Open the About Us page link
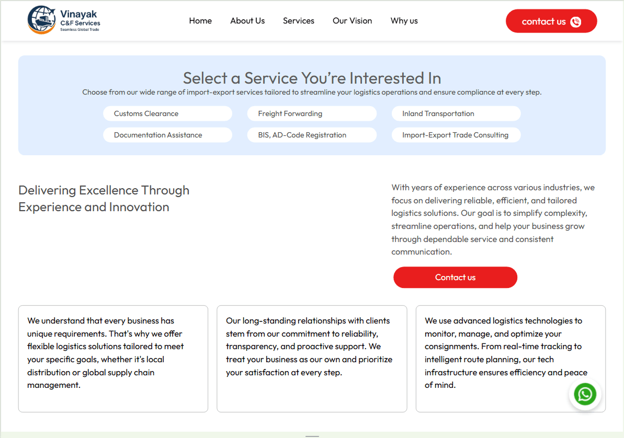624x438 pixels. [x=247, y=21]
